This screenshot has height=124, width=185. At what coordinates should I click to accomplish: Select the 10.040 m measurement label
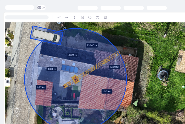pyautogui.click(x=114, y=67)
